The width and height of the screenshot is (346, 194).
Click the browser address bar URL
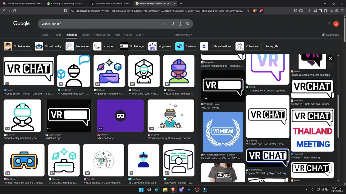point(159,11)
